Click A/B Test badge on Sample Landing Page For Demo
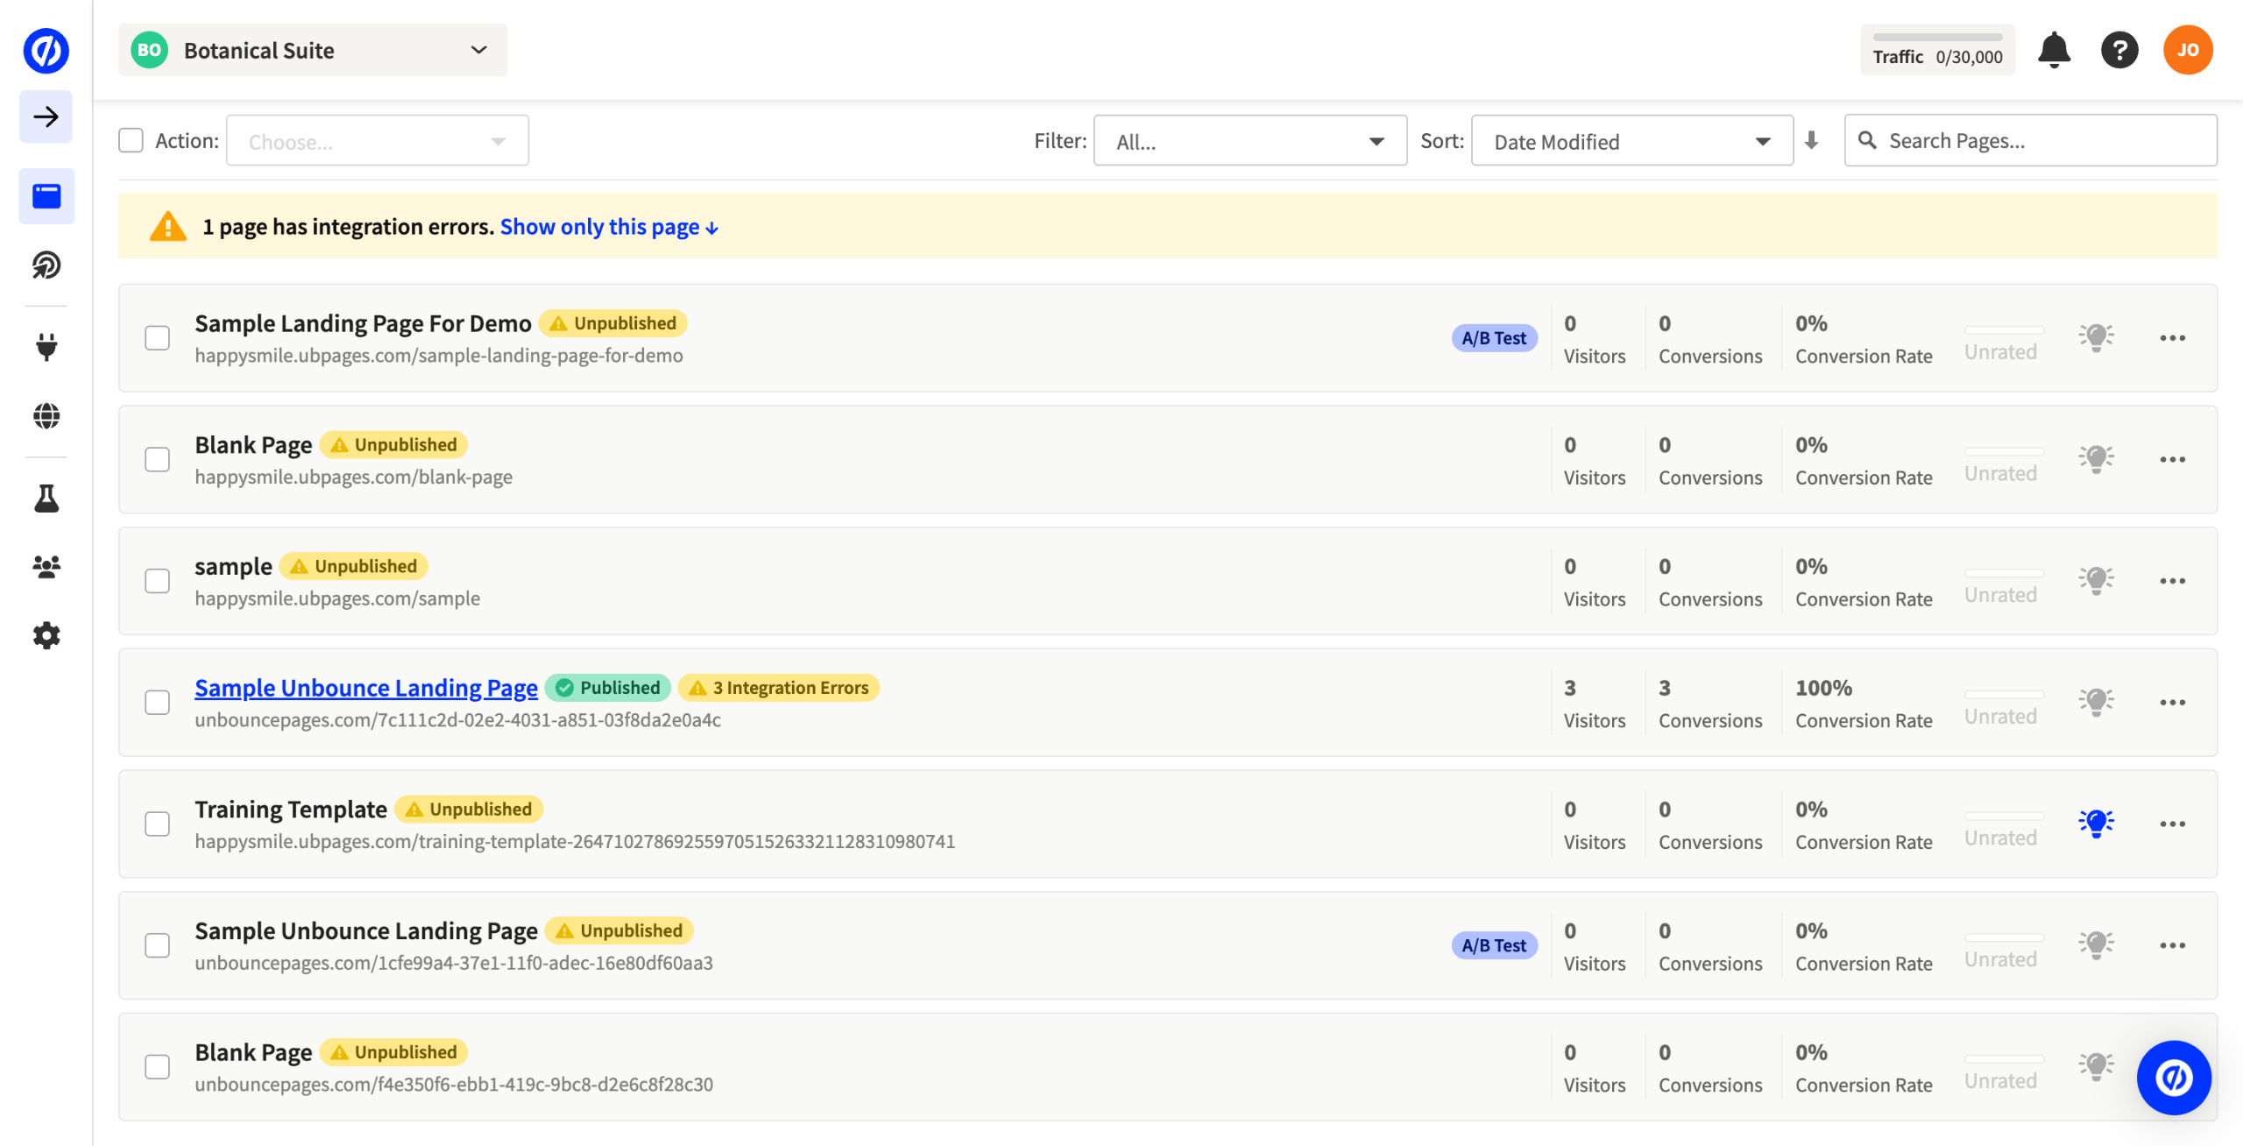Screen dimensions: 2243x1146 1494,337
